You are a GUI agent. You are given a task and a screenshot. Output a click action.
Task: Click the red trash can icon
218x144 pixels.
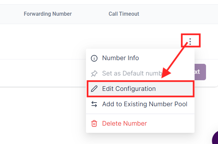[94, 124]
